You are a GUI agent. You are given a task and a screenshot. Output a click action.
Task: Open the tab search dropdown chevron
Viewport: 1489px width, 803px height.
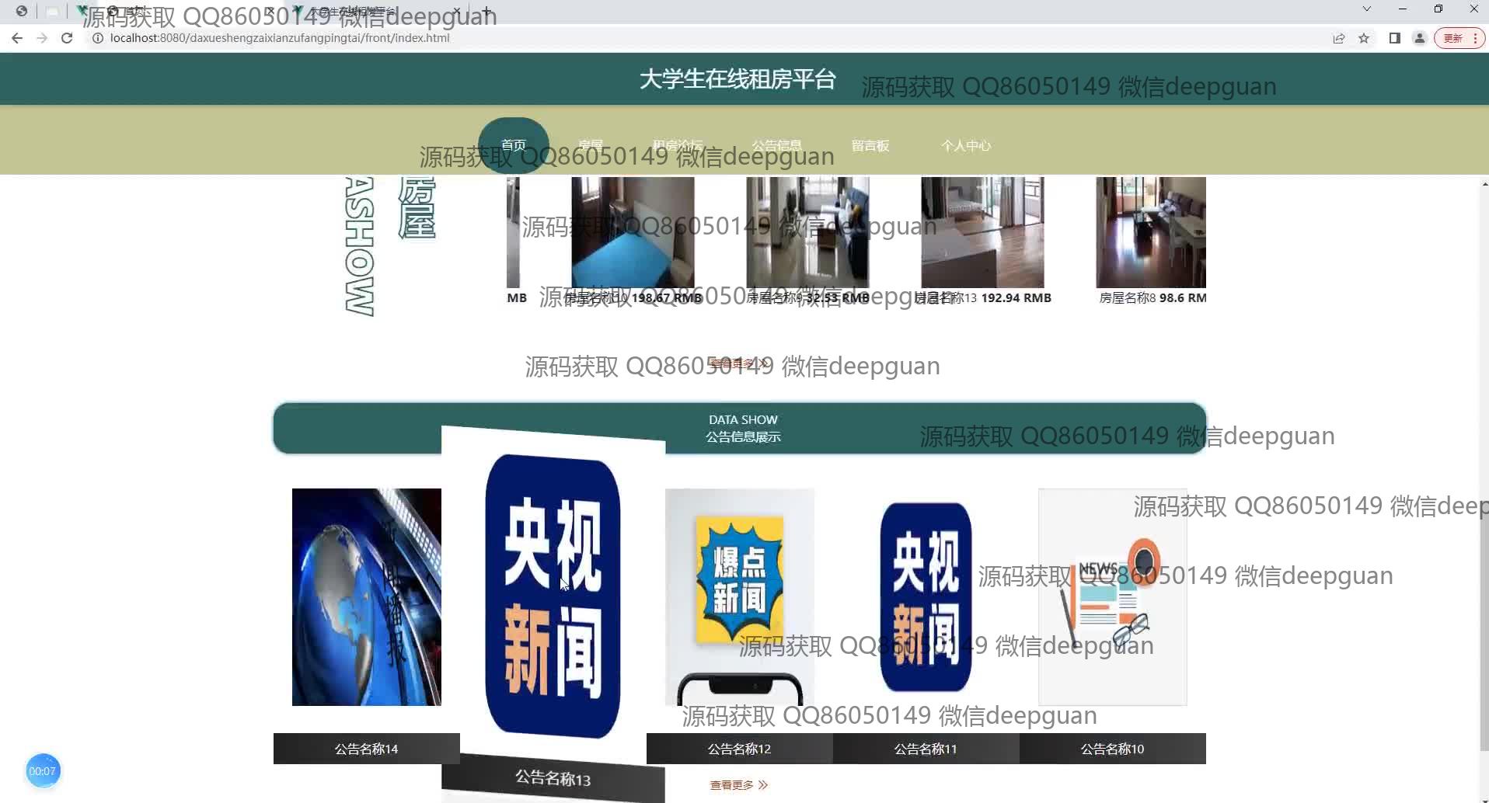[x=1366, y=9]
